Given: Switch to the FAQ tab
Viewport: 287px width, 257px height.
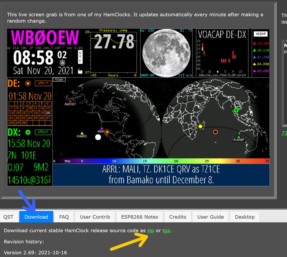Looking at the screenshot, I should [64, 217].
